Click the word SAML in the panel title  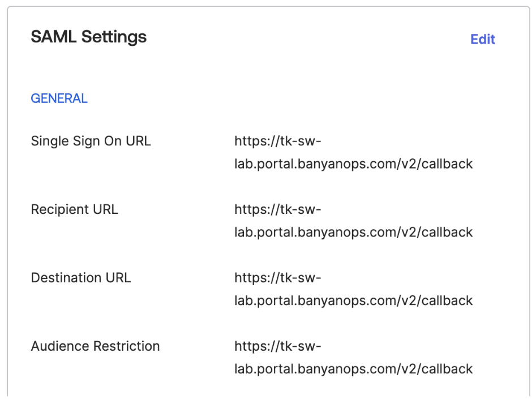click(54, 37)
